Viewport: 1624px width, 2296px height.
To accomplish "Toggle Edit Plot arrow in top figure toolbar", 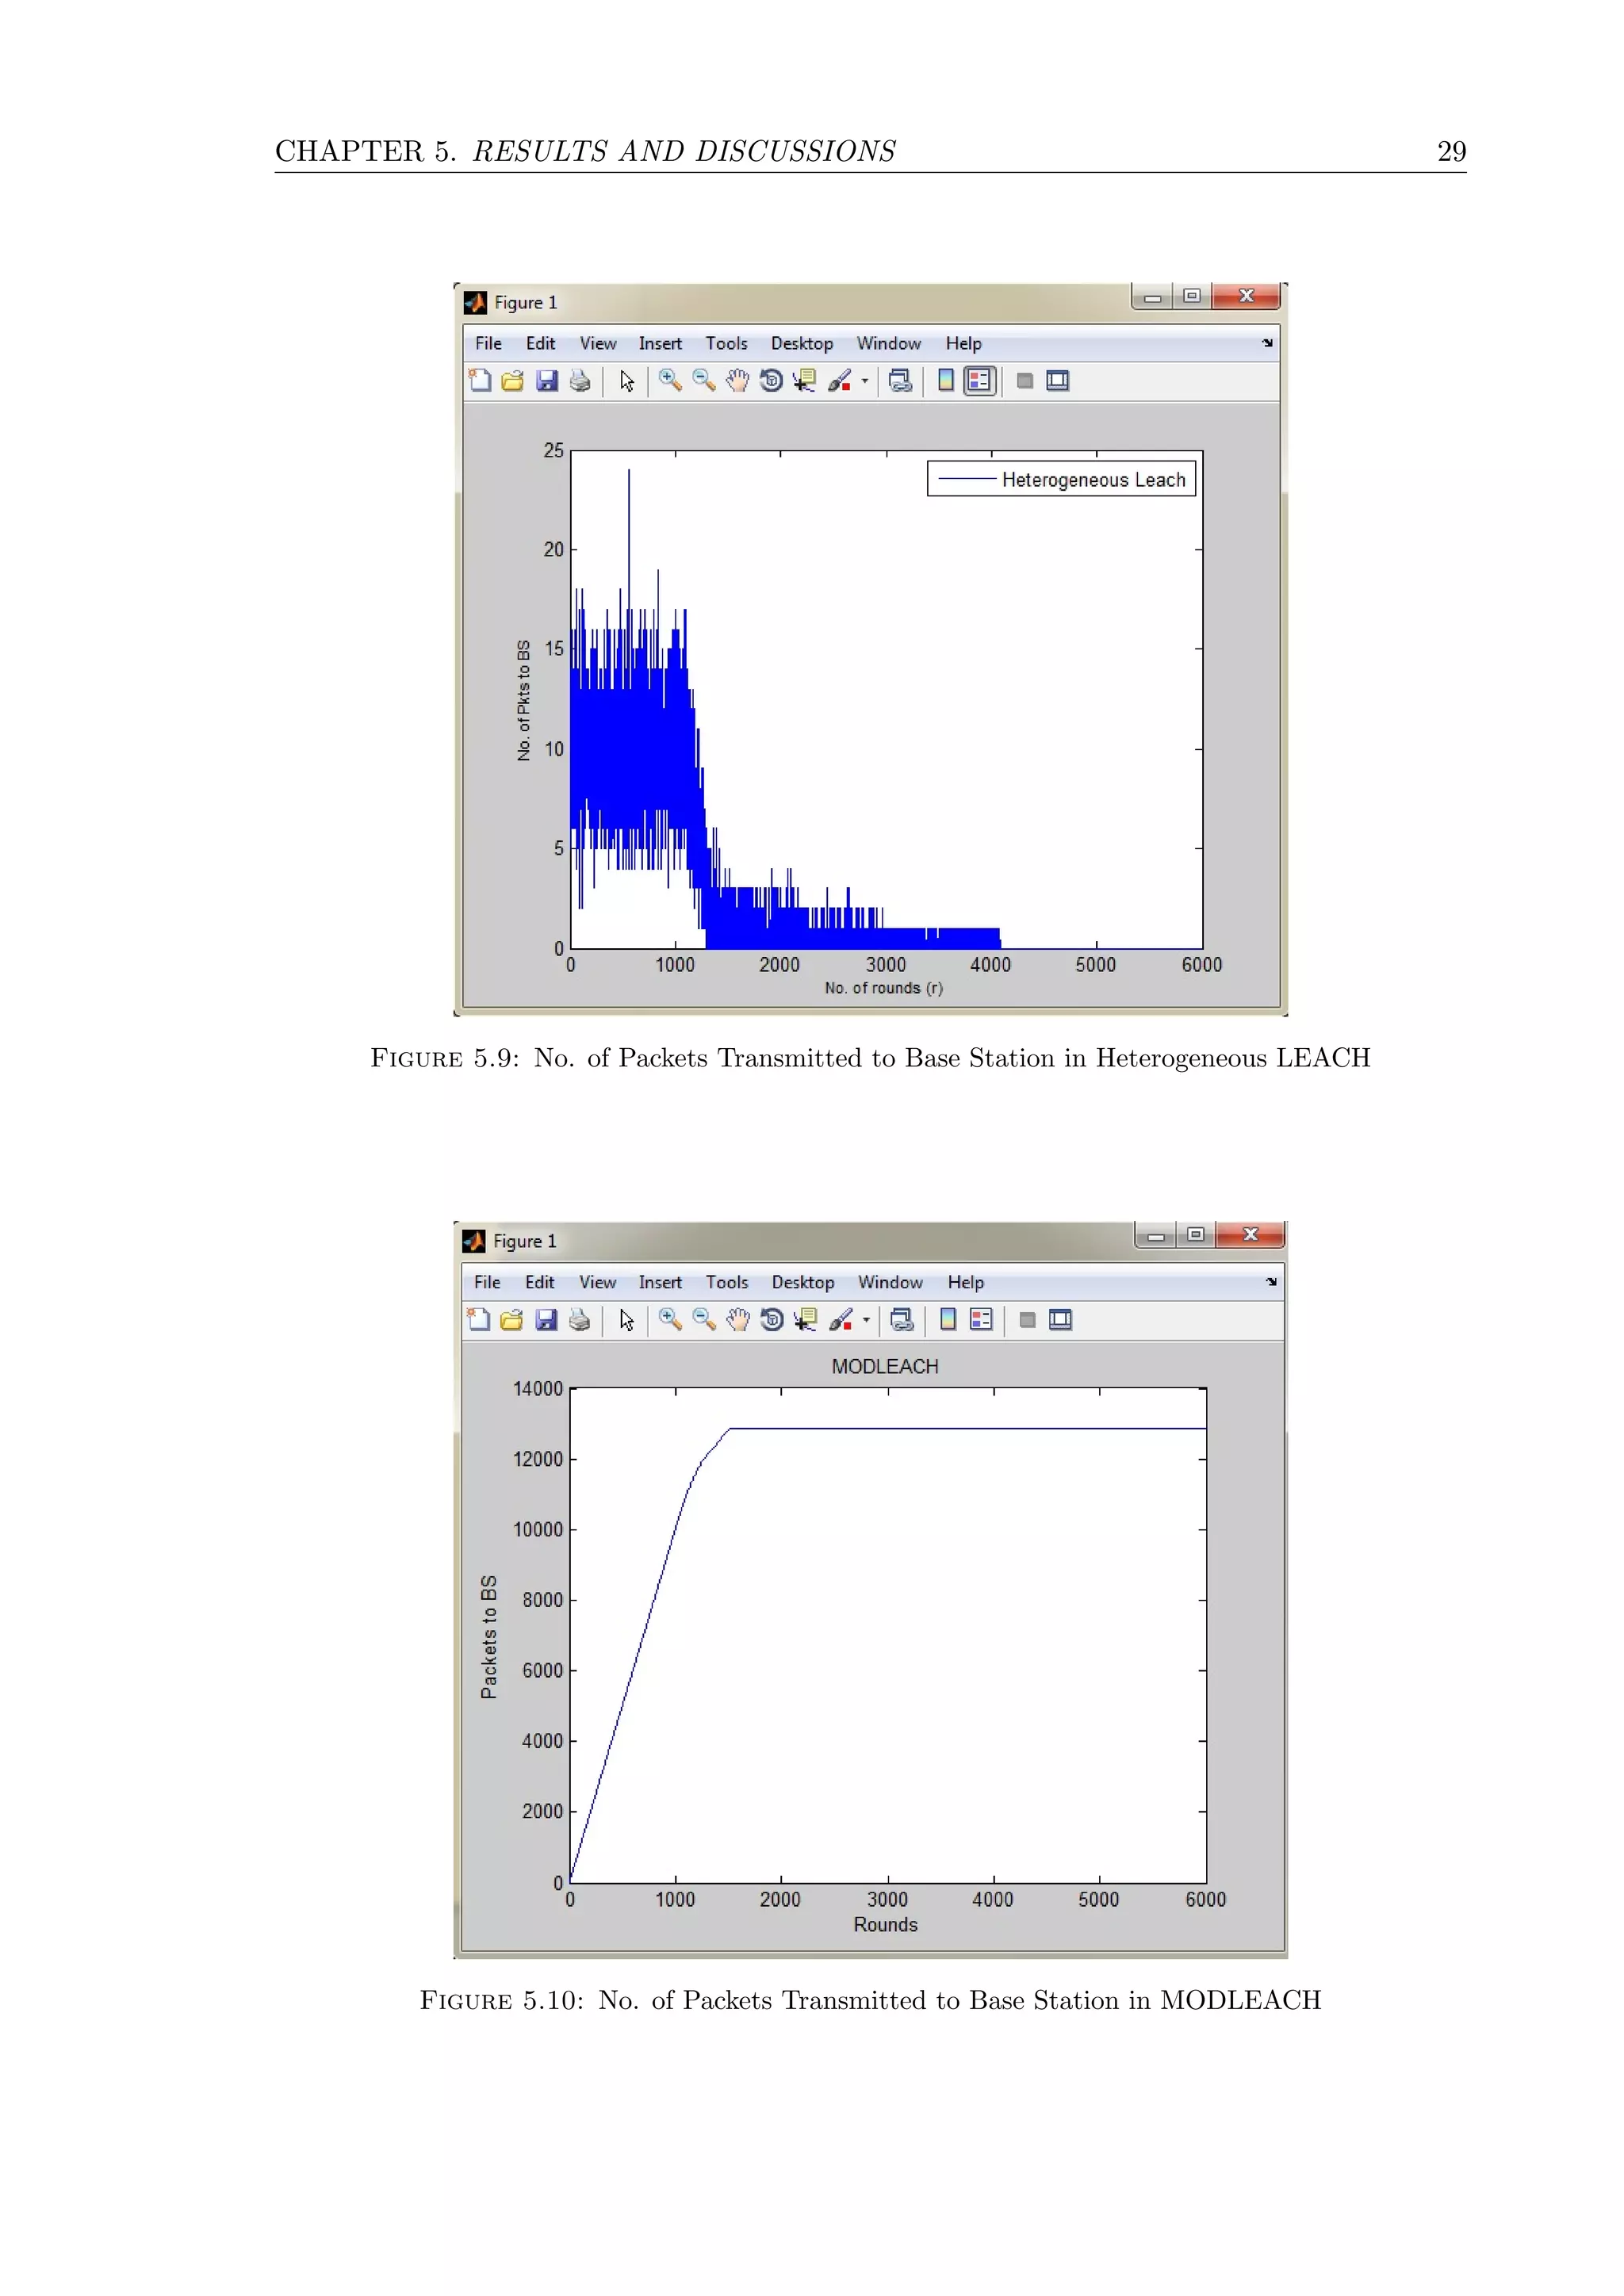I will (627, 381).
